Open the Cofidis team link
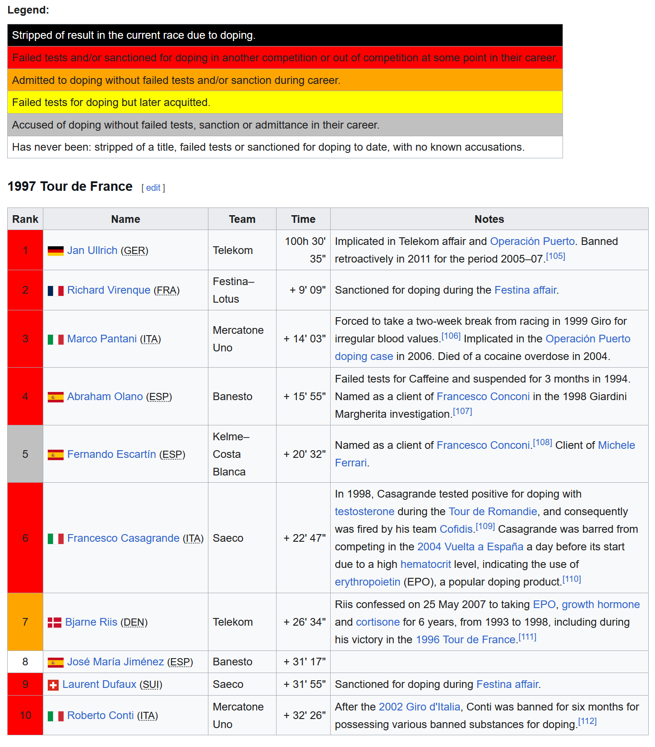This screenshot has height=747, width=655. 456,529
